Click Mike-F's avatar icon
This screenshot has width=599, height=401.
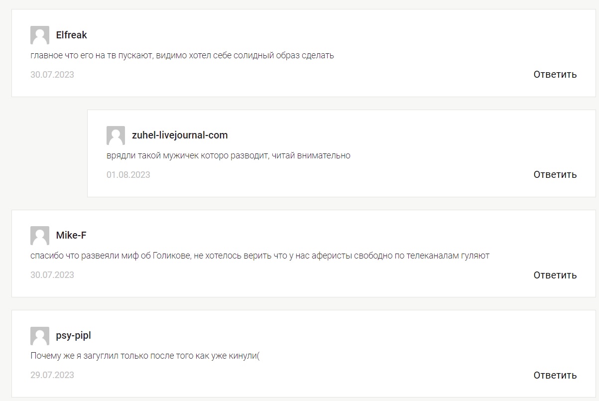click(x=40, y=236)
